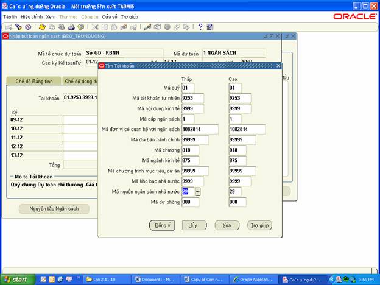Click the Clear Record toolbar icon

coord(124,27)
